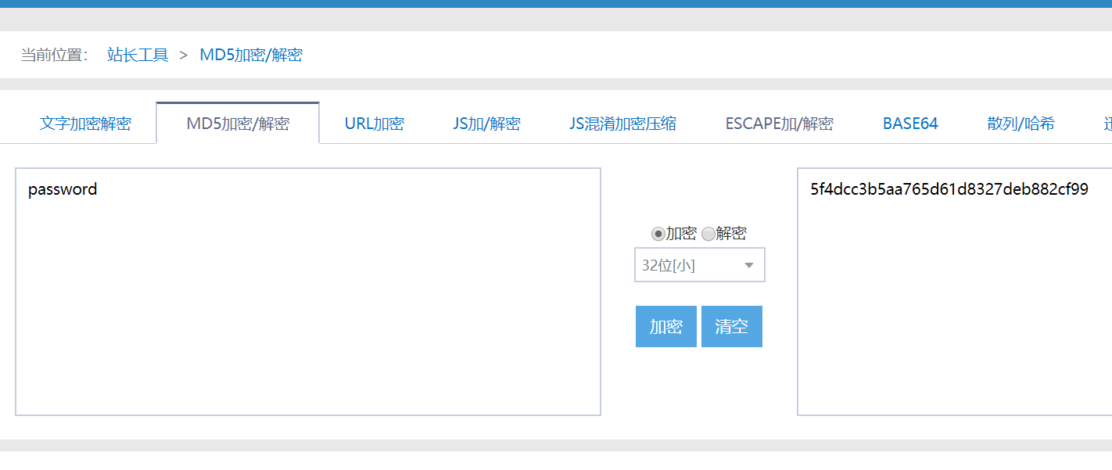The height and width of the screenshot is (470, 1112).
Task: Click the blue 加密 button
Action: pos(666,327)
